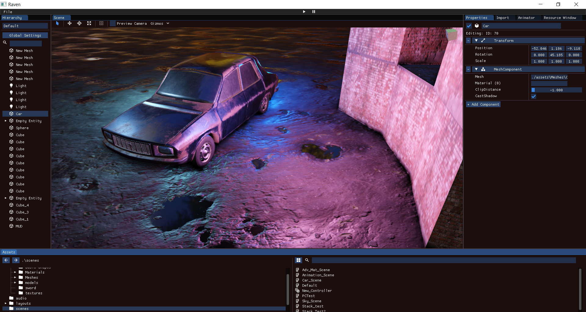The width and height of the screenshot is (586, 312).
Task: Select the Car_Scene asset in scenes folder
Action: (311, 280)
